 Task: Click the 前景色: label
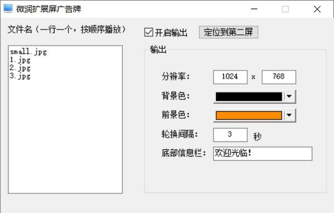click(175, 115)
